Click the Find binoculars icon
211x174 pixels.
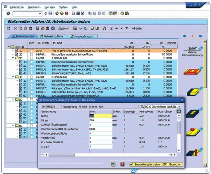[78, 13]
